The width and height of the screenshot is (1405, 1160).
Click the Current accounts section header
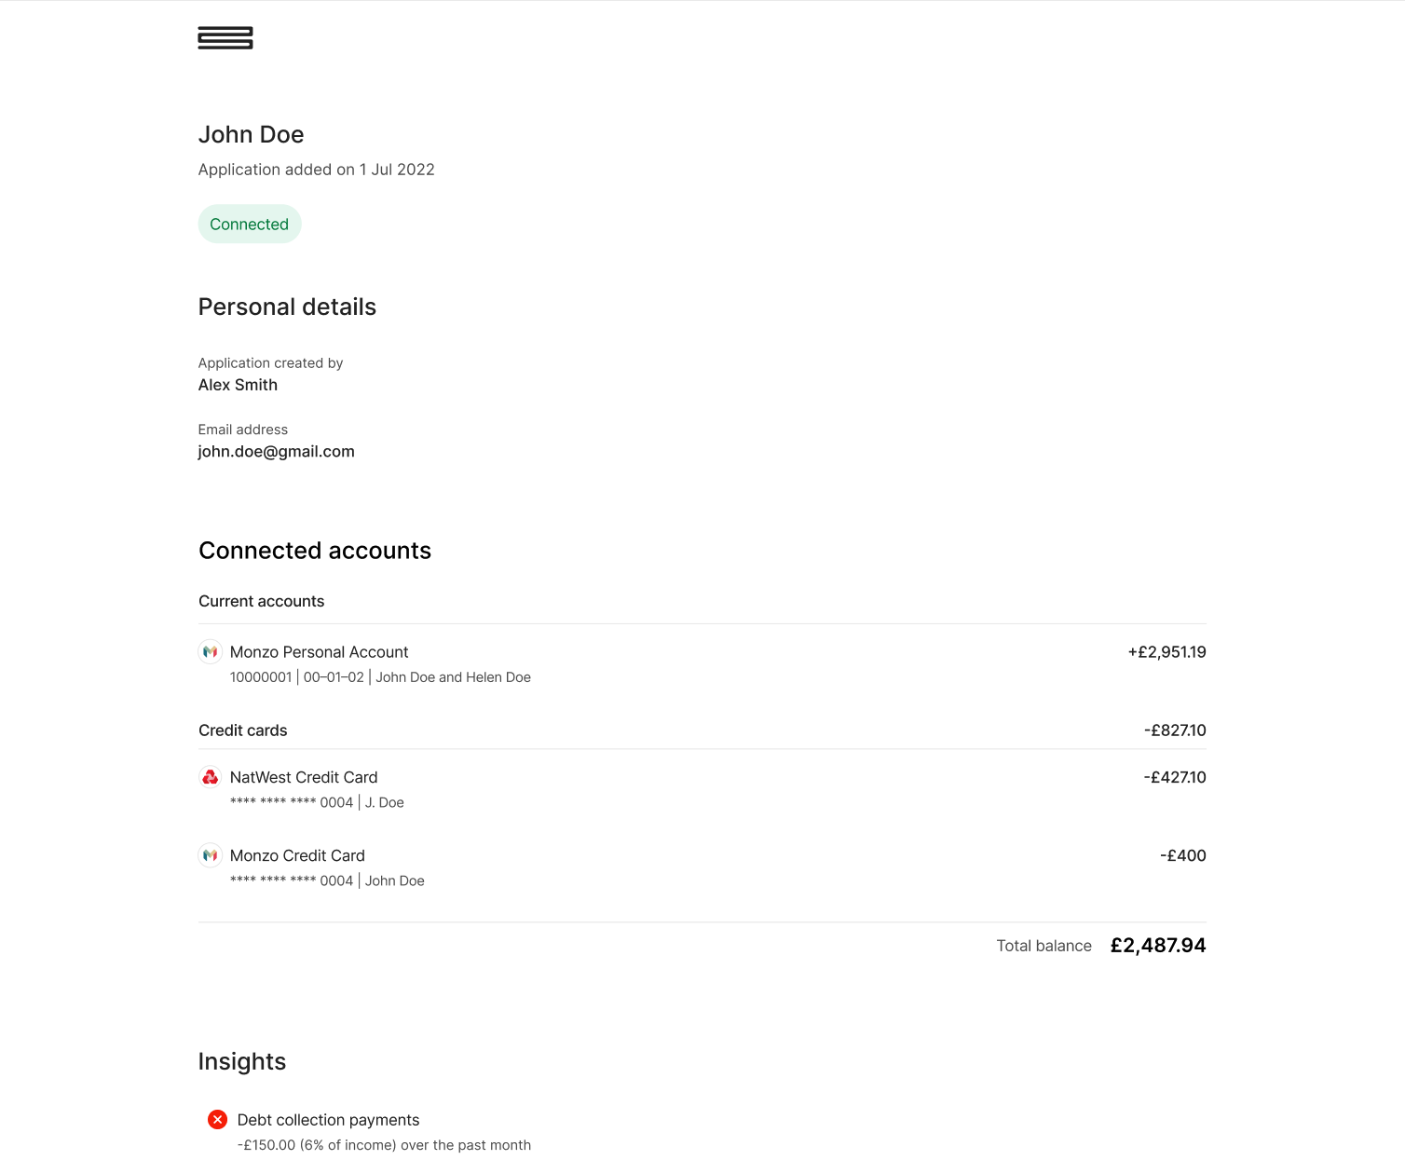pyautogui.click(x=262, y=601)
